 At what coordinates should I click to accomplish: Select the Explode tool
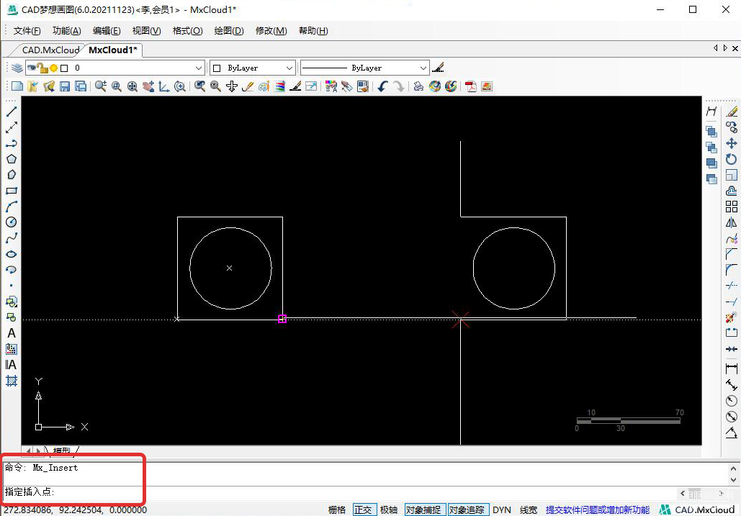[x=732, y=317]
